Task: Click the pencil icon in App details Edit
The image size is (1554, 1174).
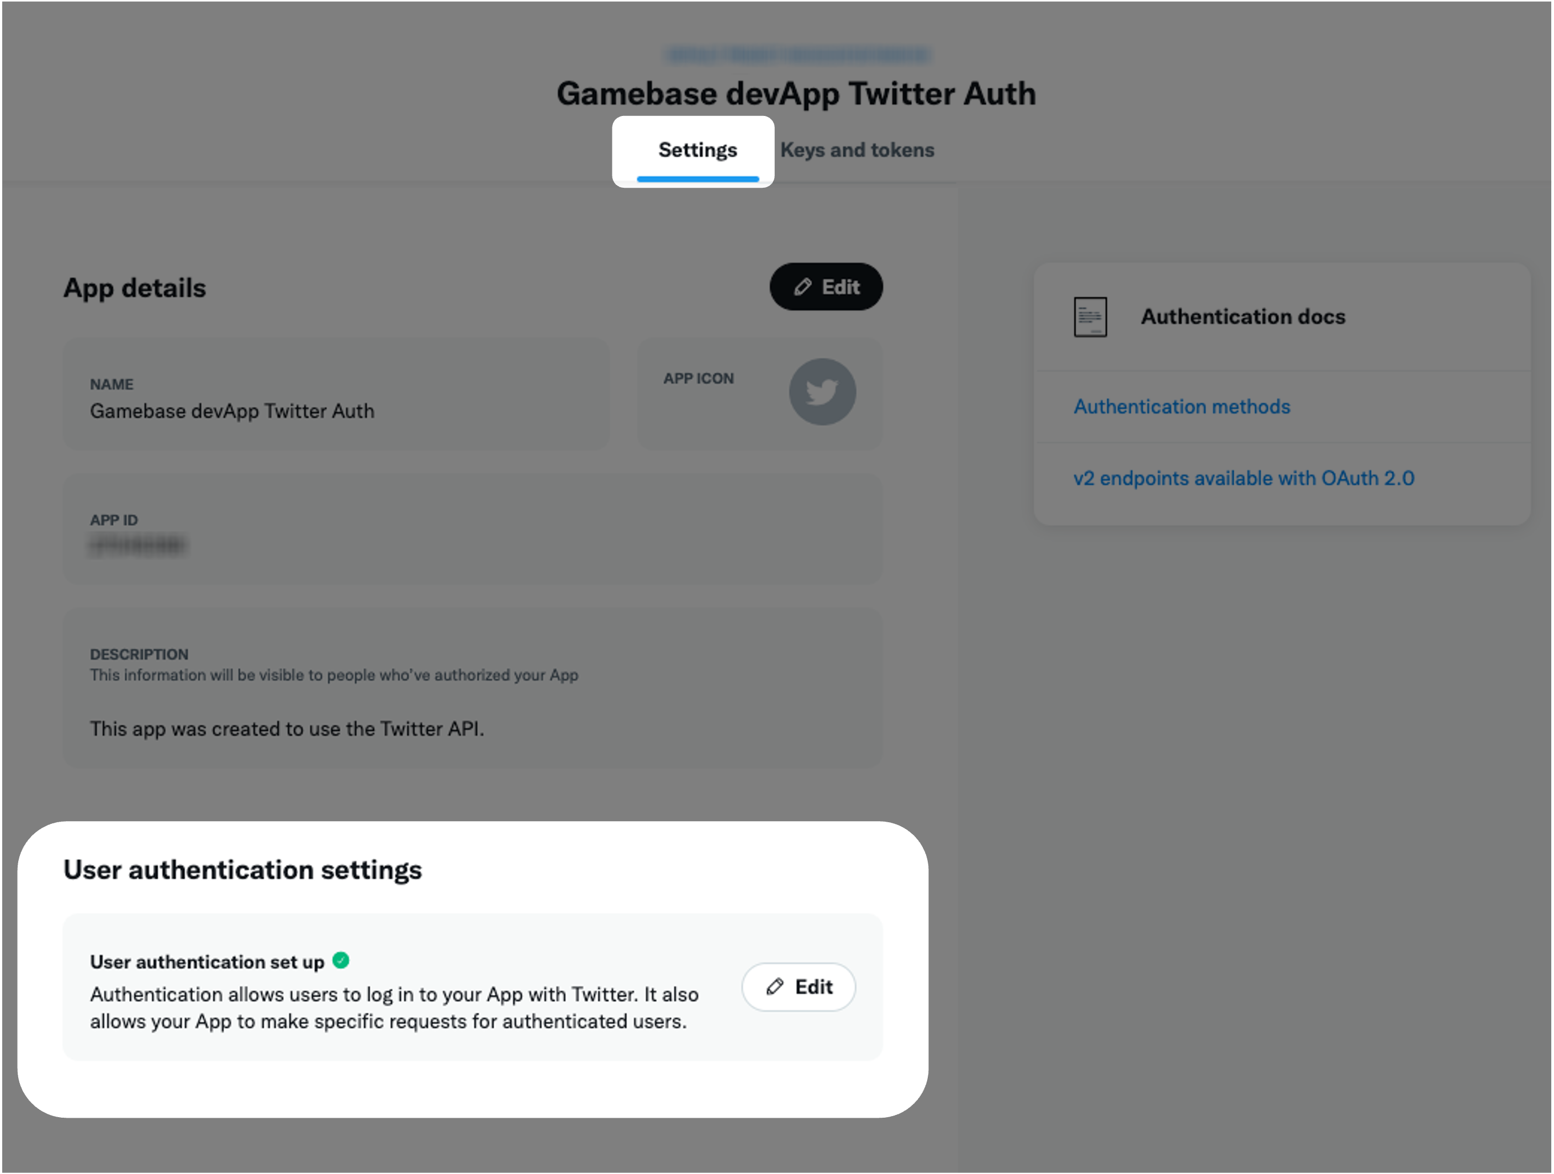Action: click(803, 287)
